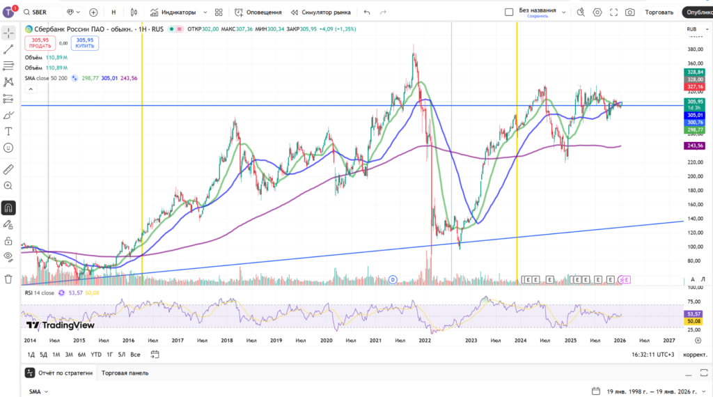The image size is (713, 397).
Task: Click the Сохранить save link
Action: pos(538,17)
